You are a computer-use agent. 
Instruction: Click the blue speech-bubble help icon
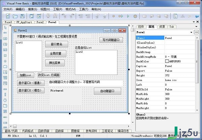point(197,16)
